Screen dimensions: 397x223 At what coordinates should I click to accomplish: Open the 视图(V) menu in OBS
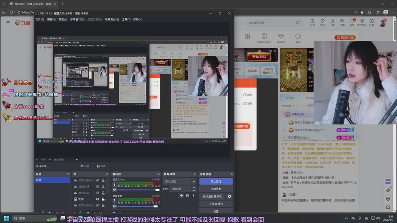(x=63, y=19)
